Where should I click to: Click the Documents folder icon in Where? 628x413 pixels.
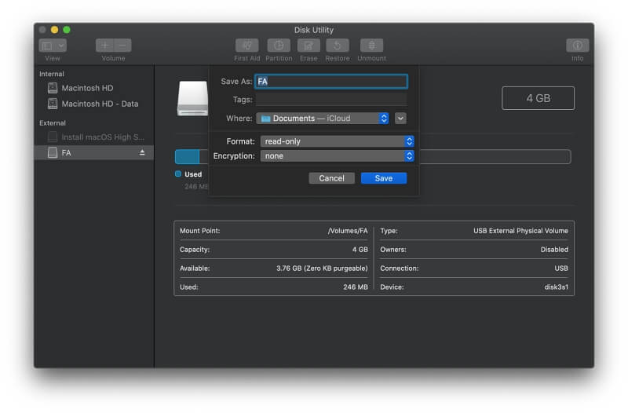265,119
